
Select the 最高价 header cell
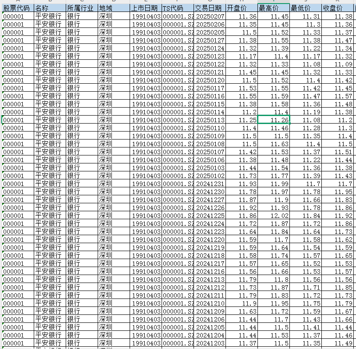tap(274, 8)
